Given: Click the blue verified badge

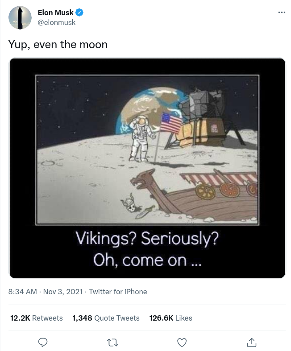Looking at the screenshot, I should tap(80, 13).
